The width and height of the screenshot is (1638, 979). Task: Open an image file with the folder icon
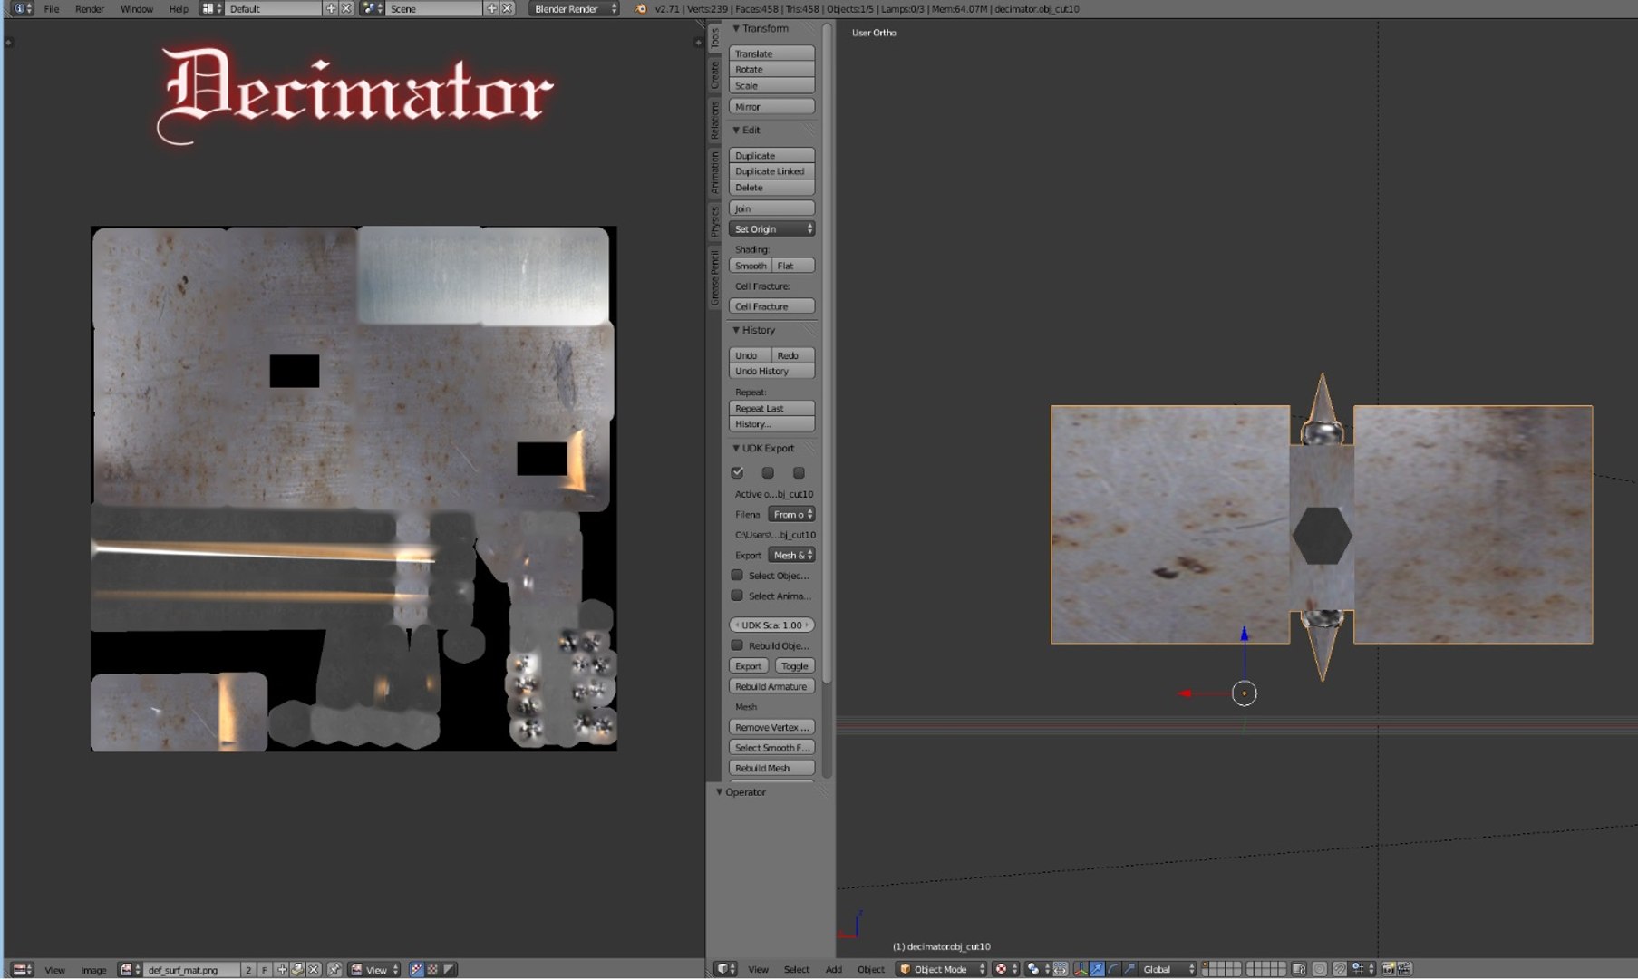(297, 969)
